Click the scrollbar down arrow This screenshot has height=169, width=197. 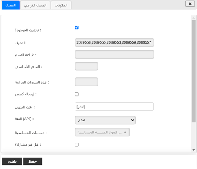click(194, 150)
